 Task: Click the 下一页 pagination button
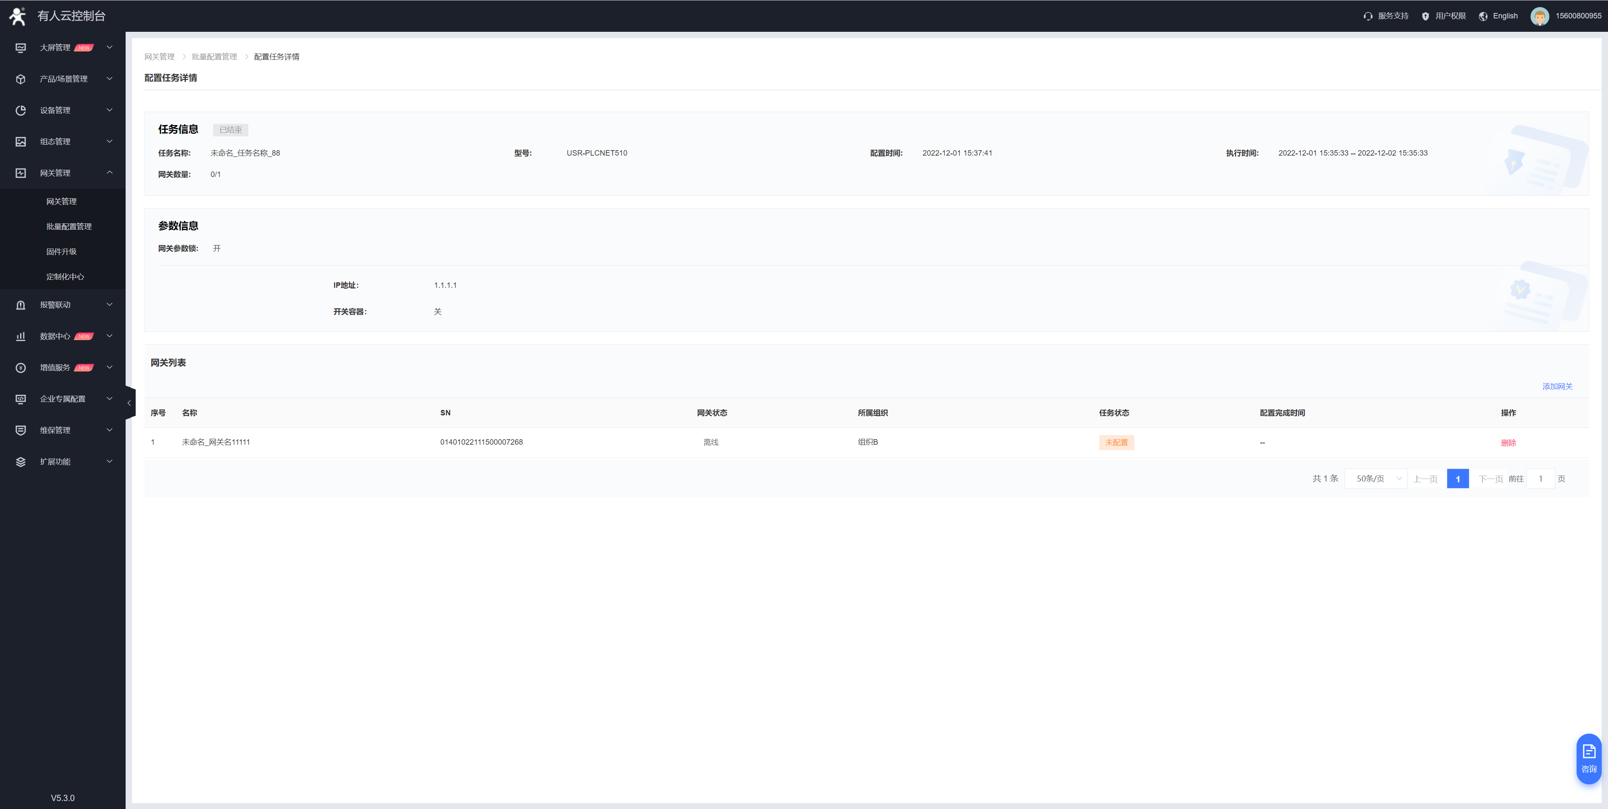click(1490, 479)
